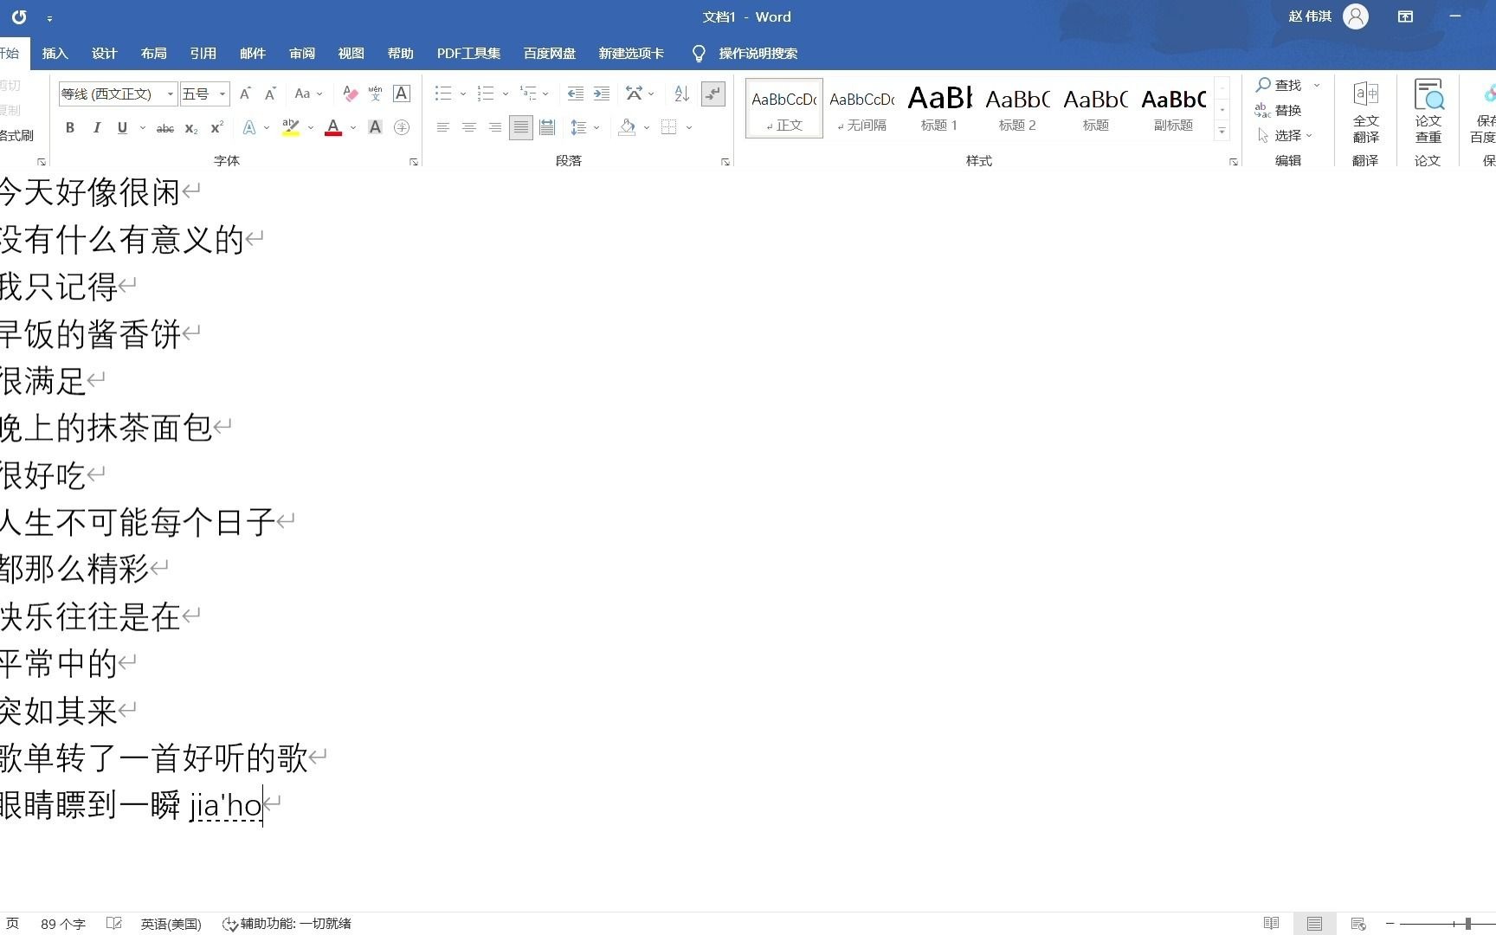Toggle superscript formatting
This screenshot has height=935, width=1496.
click(217, 128)
